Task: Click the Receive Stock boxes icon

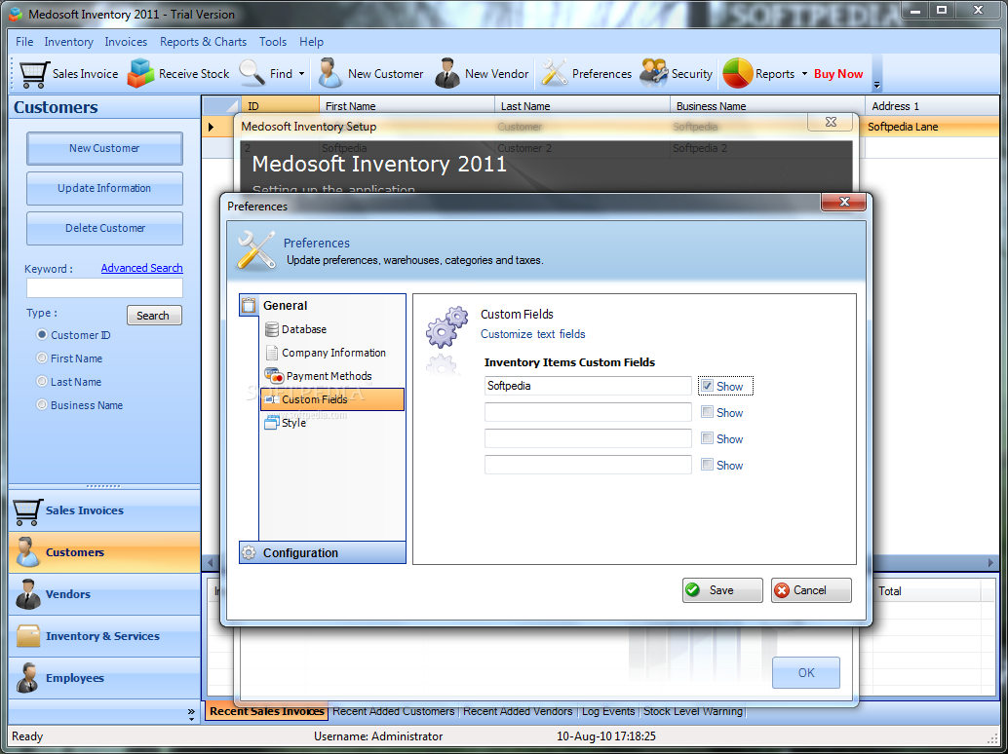Action: (x=140, y=73)
